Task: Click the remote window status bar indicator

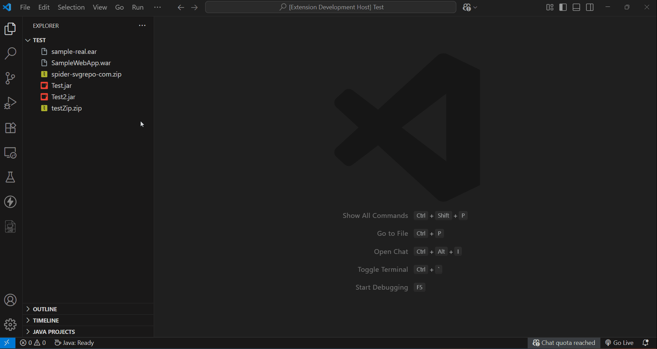Action: [7, 343]
